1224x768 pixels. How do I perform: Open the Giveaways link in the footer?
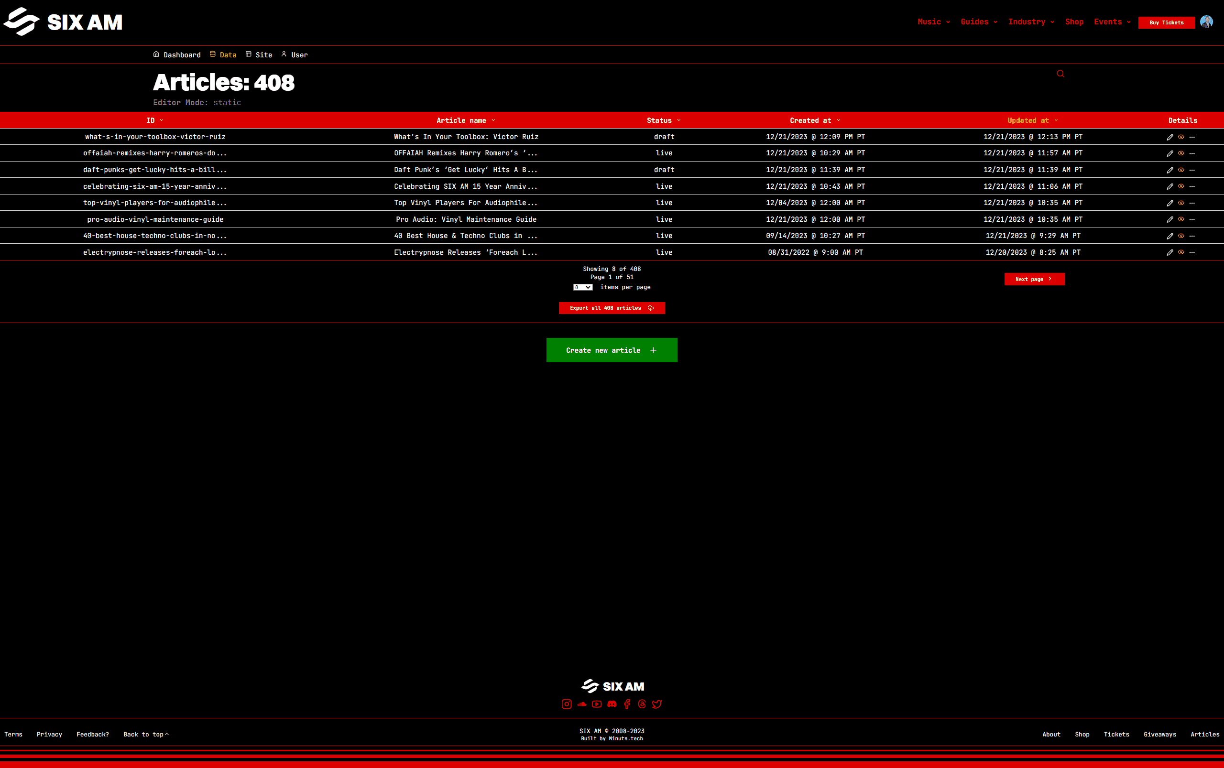1159,735
